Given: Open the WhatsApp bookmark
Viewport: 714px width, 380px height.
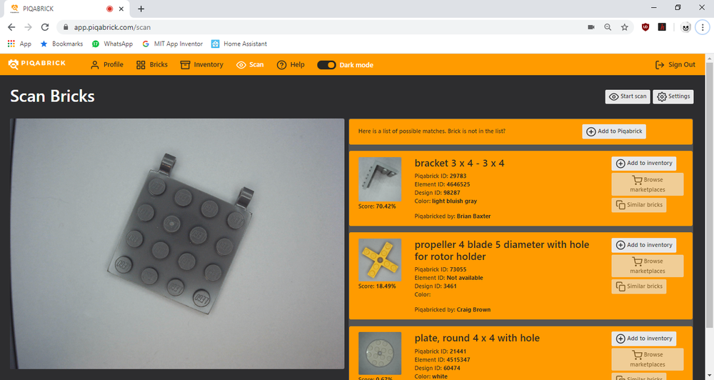Looking at the screenshot, I should [113, 44].
